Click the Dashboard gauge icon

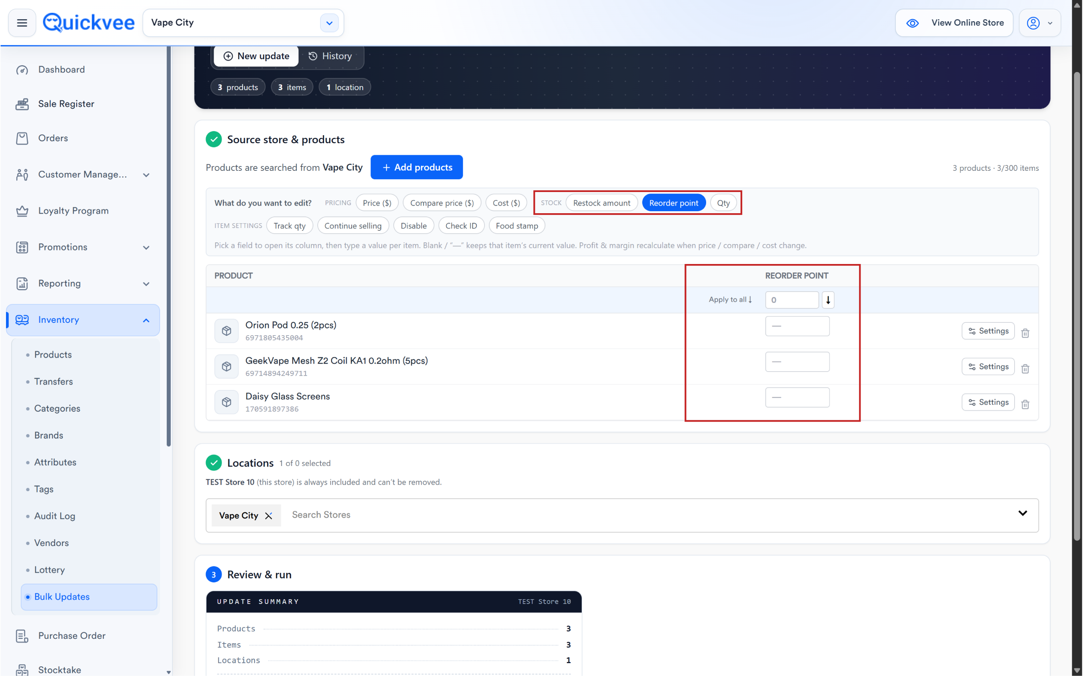pos(22,70)
